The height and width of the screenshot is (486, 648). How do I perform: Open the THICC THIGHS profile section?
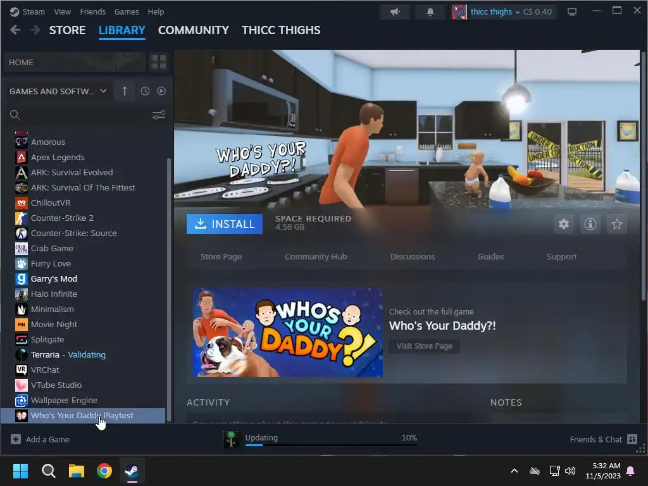click(x=281, y=30)
